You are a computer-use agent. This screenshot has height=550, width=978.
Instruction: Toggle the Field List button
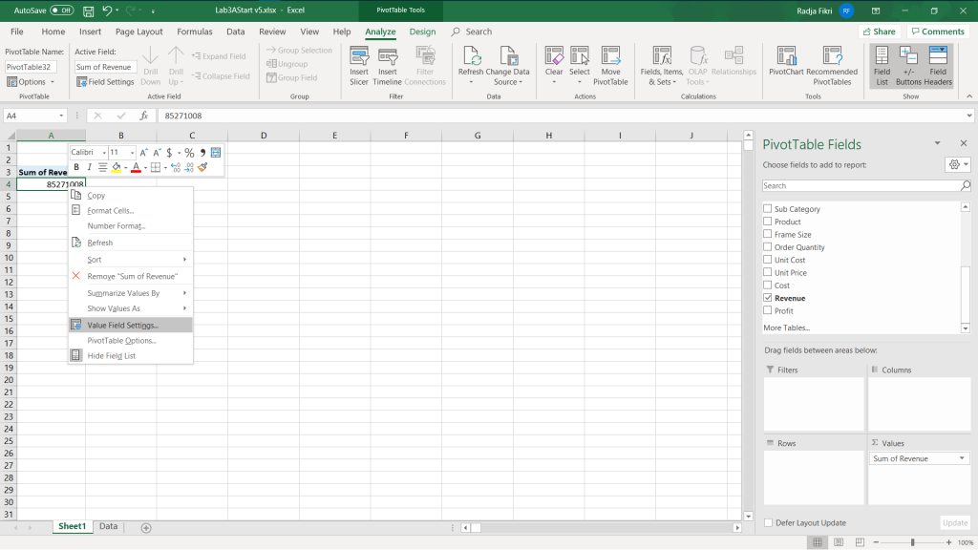pos(882,64)
